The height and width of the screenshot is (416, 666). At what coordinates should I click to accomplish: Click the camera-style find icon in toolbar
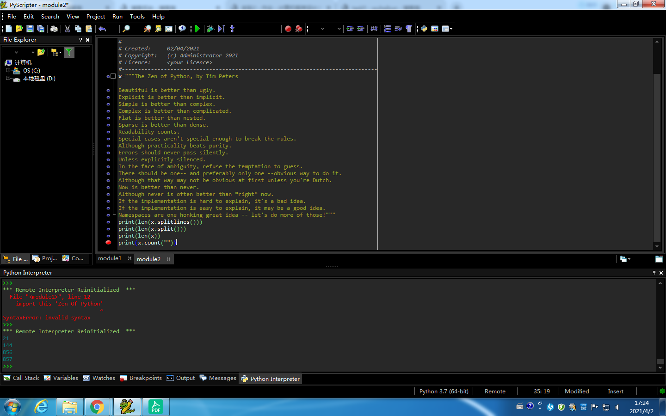pos(169,29)
